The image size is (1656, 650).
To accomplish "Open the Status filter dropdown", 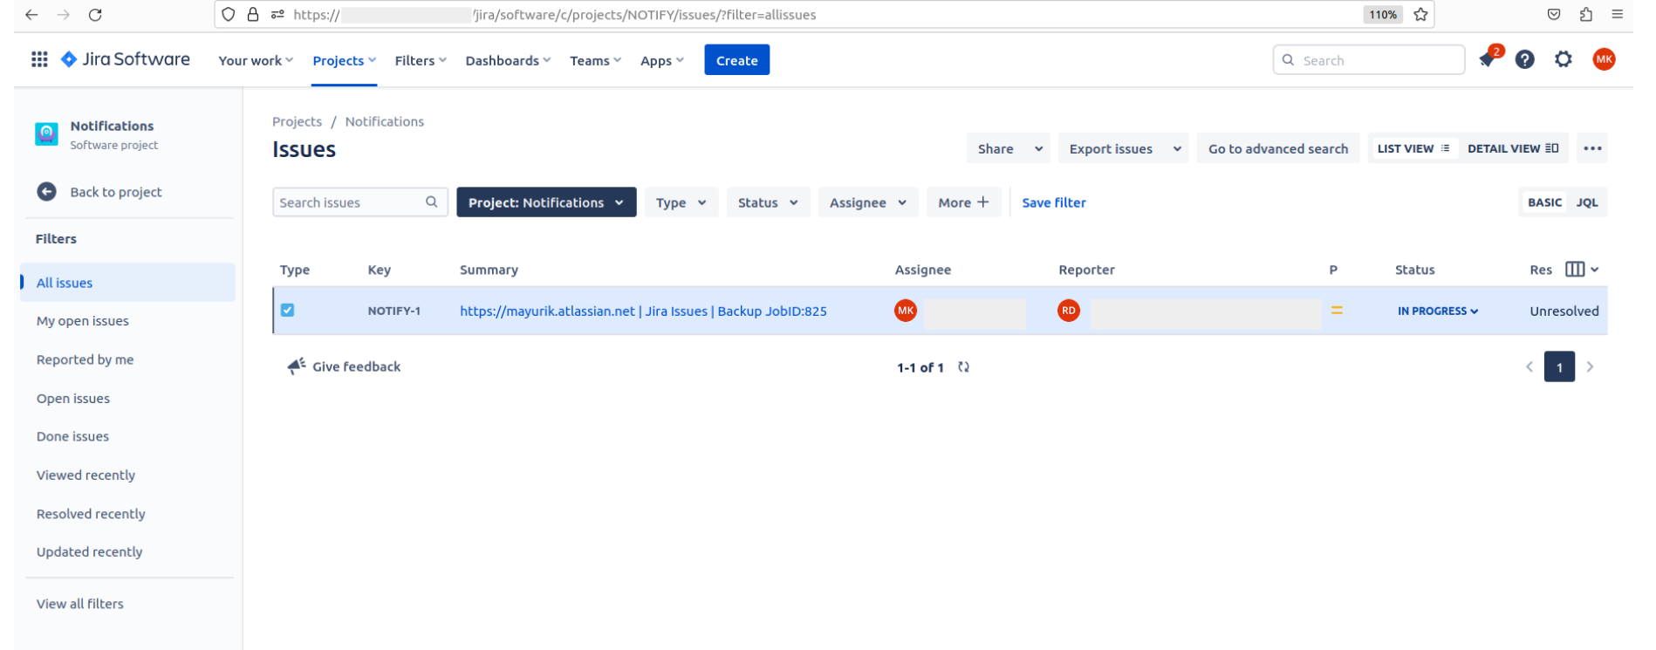I will tap(767, 202).
